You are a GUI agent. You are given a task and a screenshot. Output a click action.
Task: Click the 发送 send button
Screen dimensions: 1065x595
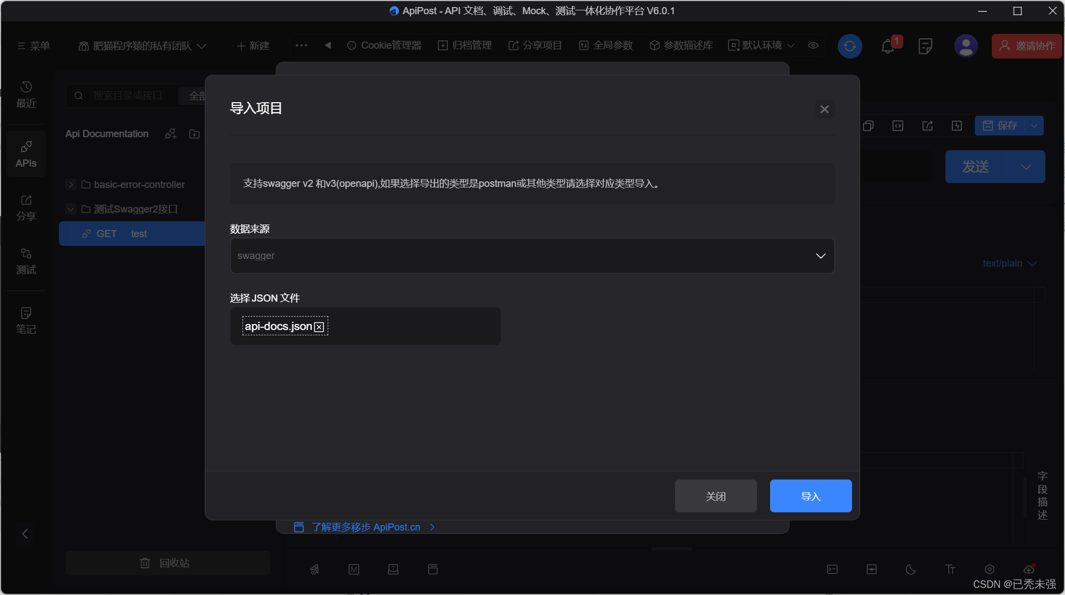(x=976, y=167)
